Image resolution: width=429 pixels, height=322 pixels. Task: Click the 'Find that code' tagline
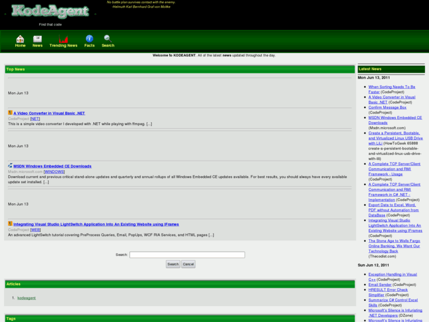[50, 25]
